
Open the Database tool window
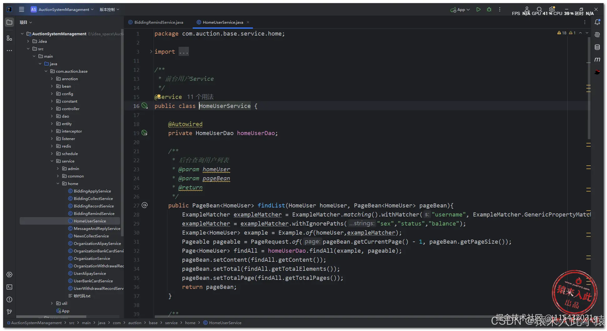pyautogui.click(x=597, y=47)
